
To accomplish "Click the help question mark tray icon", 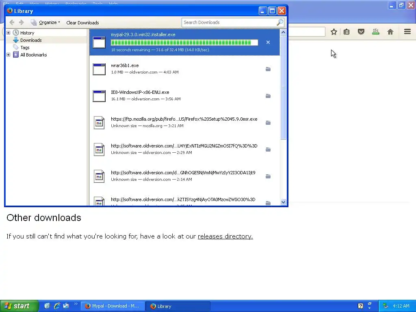I will [361, 306].
